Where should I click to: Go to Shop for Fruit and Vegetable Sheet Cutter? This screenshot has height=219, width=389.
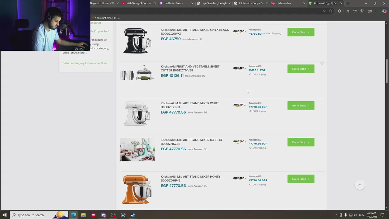301,69
